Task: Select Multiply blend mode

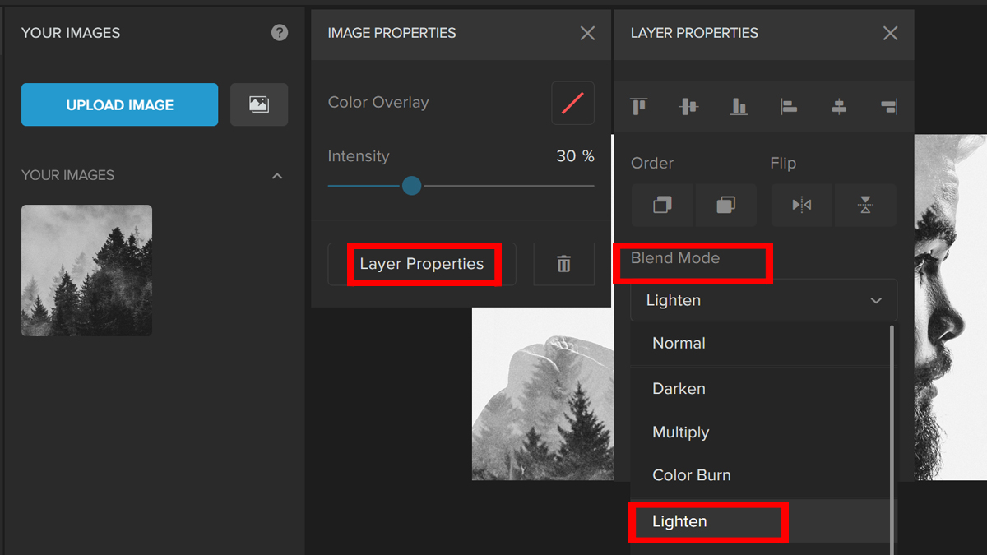Action: point(680,432)
